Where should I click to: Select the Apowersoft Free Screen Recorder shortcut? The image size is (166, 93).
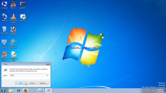pos(13,44)
